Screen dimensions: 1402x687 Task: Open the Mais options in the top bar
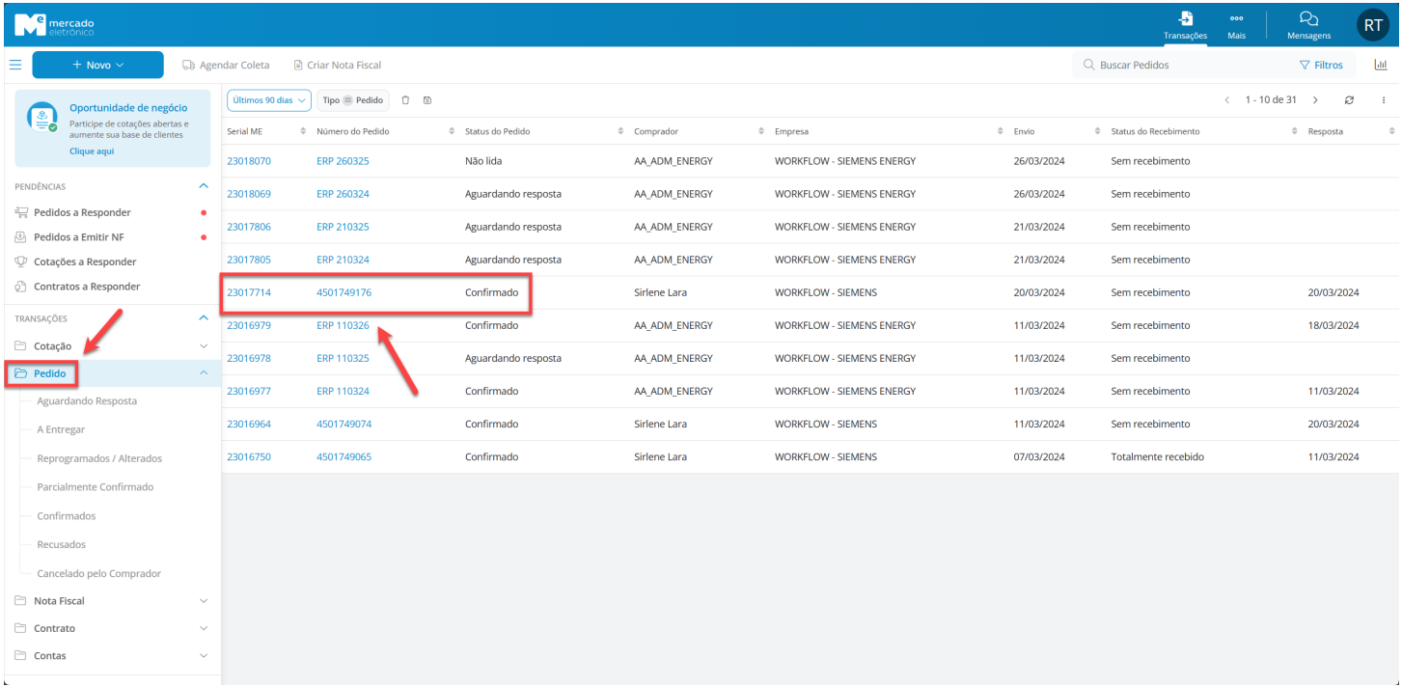tap(1236, 25)
